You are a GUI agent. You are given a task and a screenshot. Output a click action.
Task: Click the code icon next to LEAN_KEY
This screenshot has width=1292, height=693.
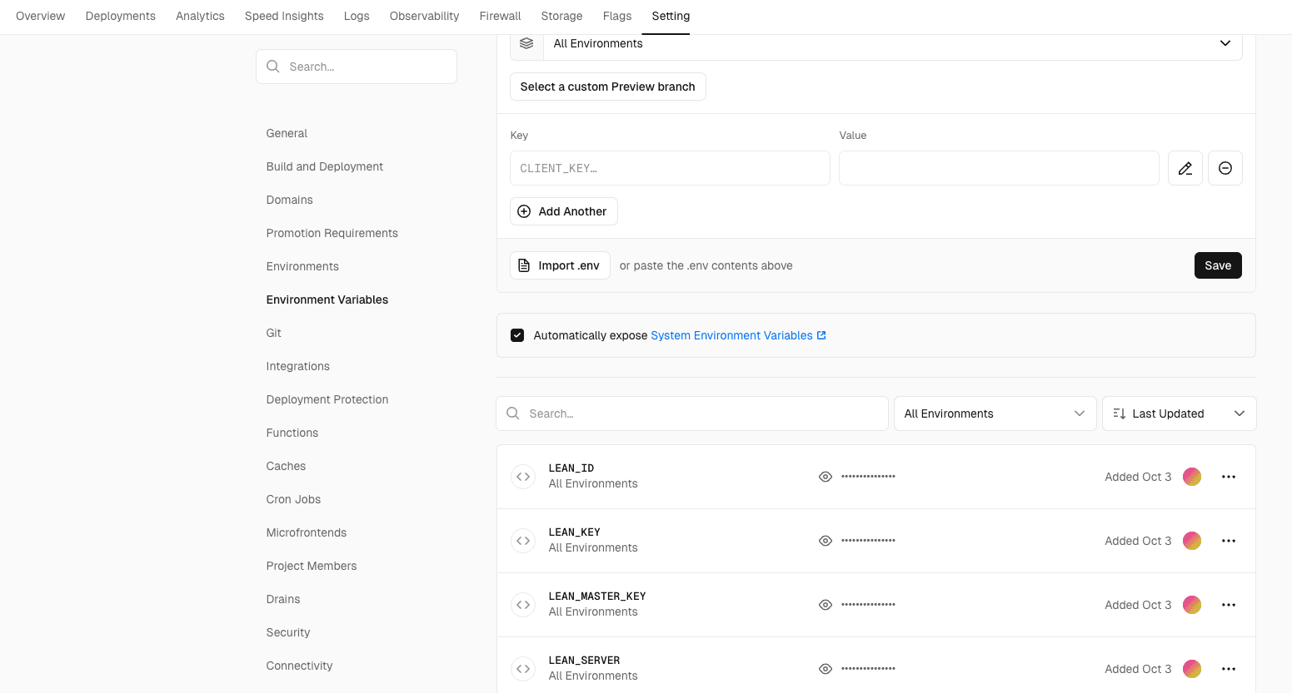pos(523,541)
